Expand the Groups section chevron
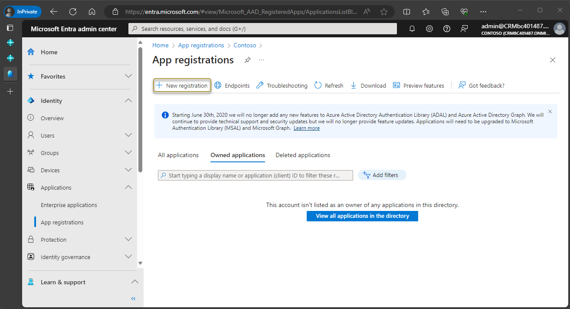The width and height of the screenshot is (570, 309). click(128, 152)
